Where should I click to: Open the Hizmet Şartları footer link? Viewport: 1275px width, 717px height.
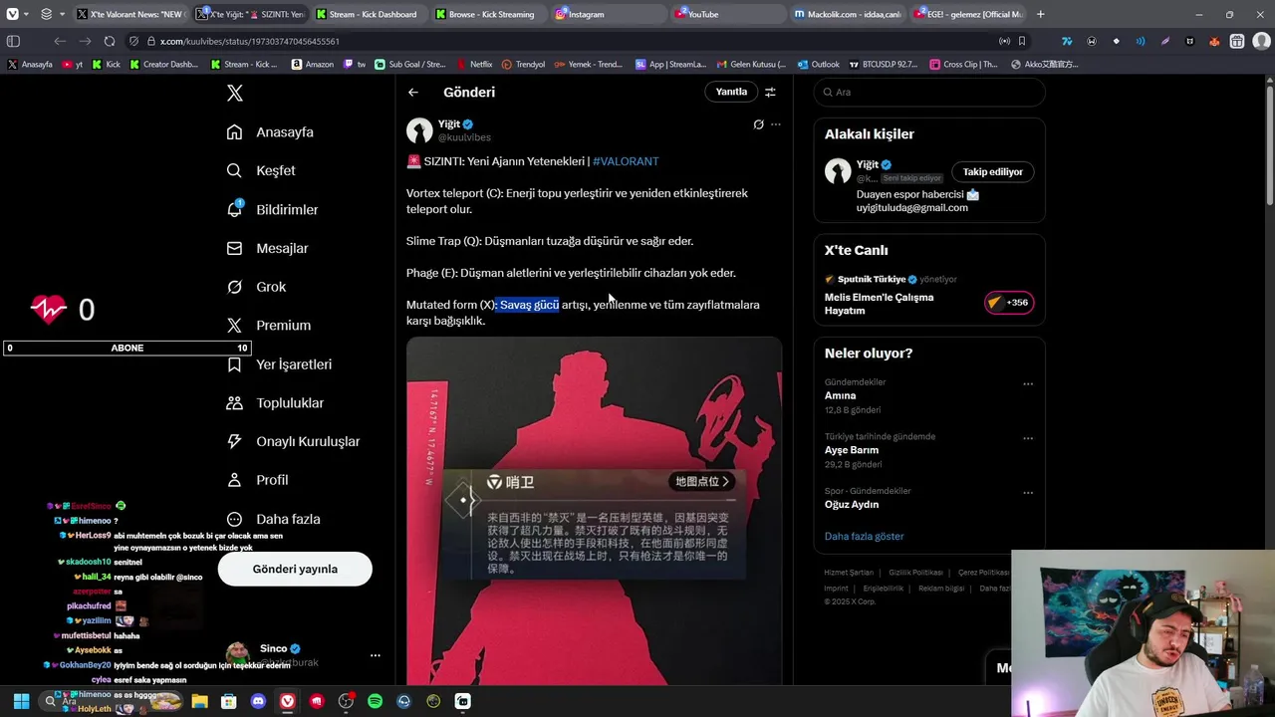pos(849,573)
